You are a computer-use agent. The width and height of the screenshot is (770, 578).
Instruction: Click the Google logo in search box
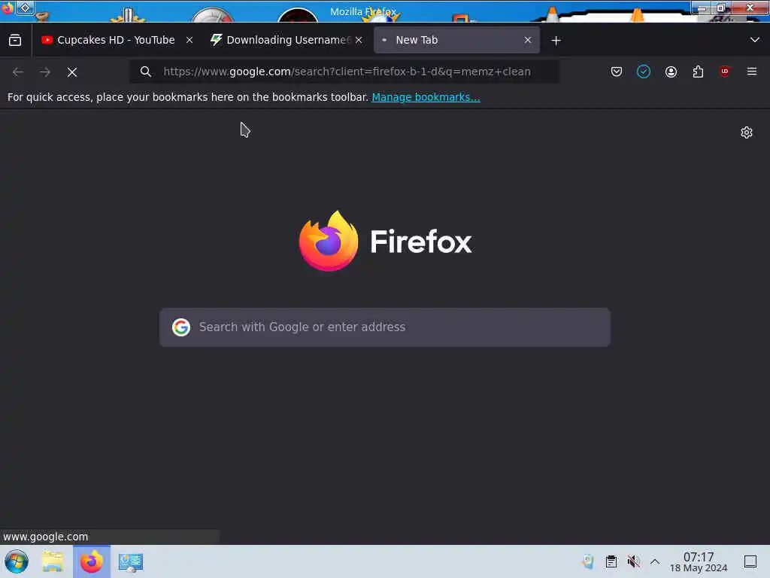(180, 327)
